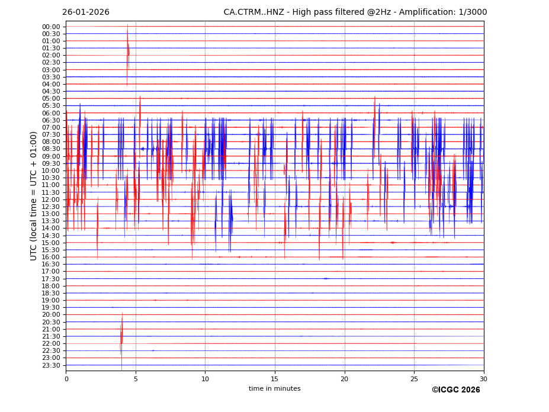Image resolution: width=549 pixels, height=412 pixels.
Task: Click the 5 minute x-axis tick
Action: click(136, 379)
